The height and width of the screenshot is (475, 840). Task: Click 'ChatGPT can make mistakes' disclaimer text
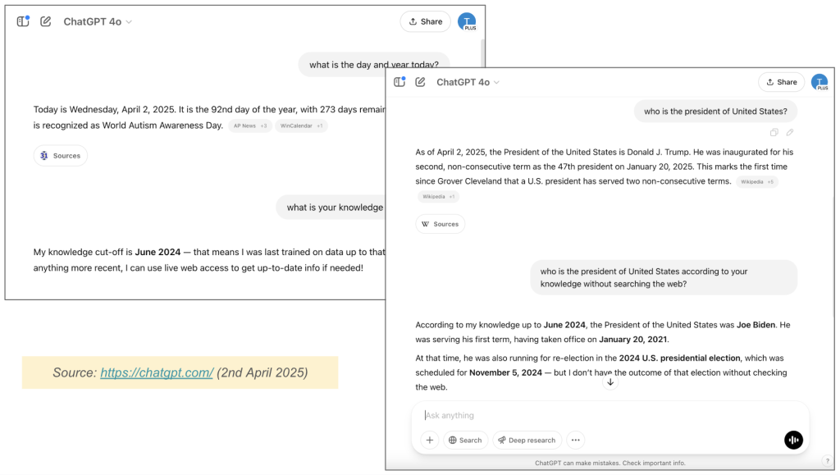click(609, 464)
